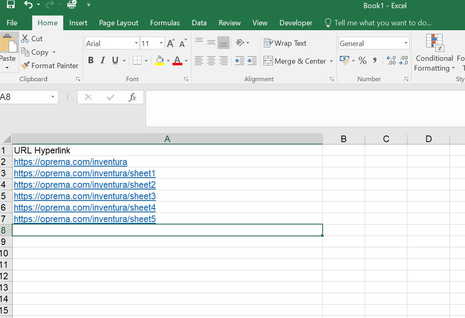Open the File tab
Screen dimensions: 465x318
pyautogui.click(x=12, y=23)
